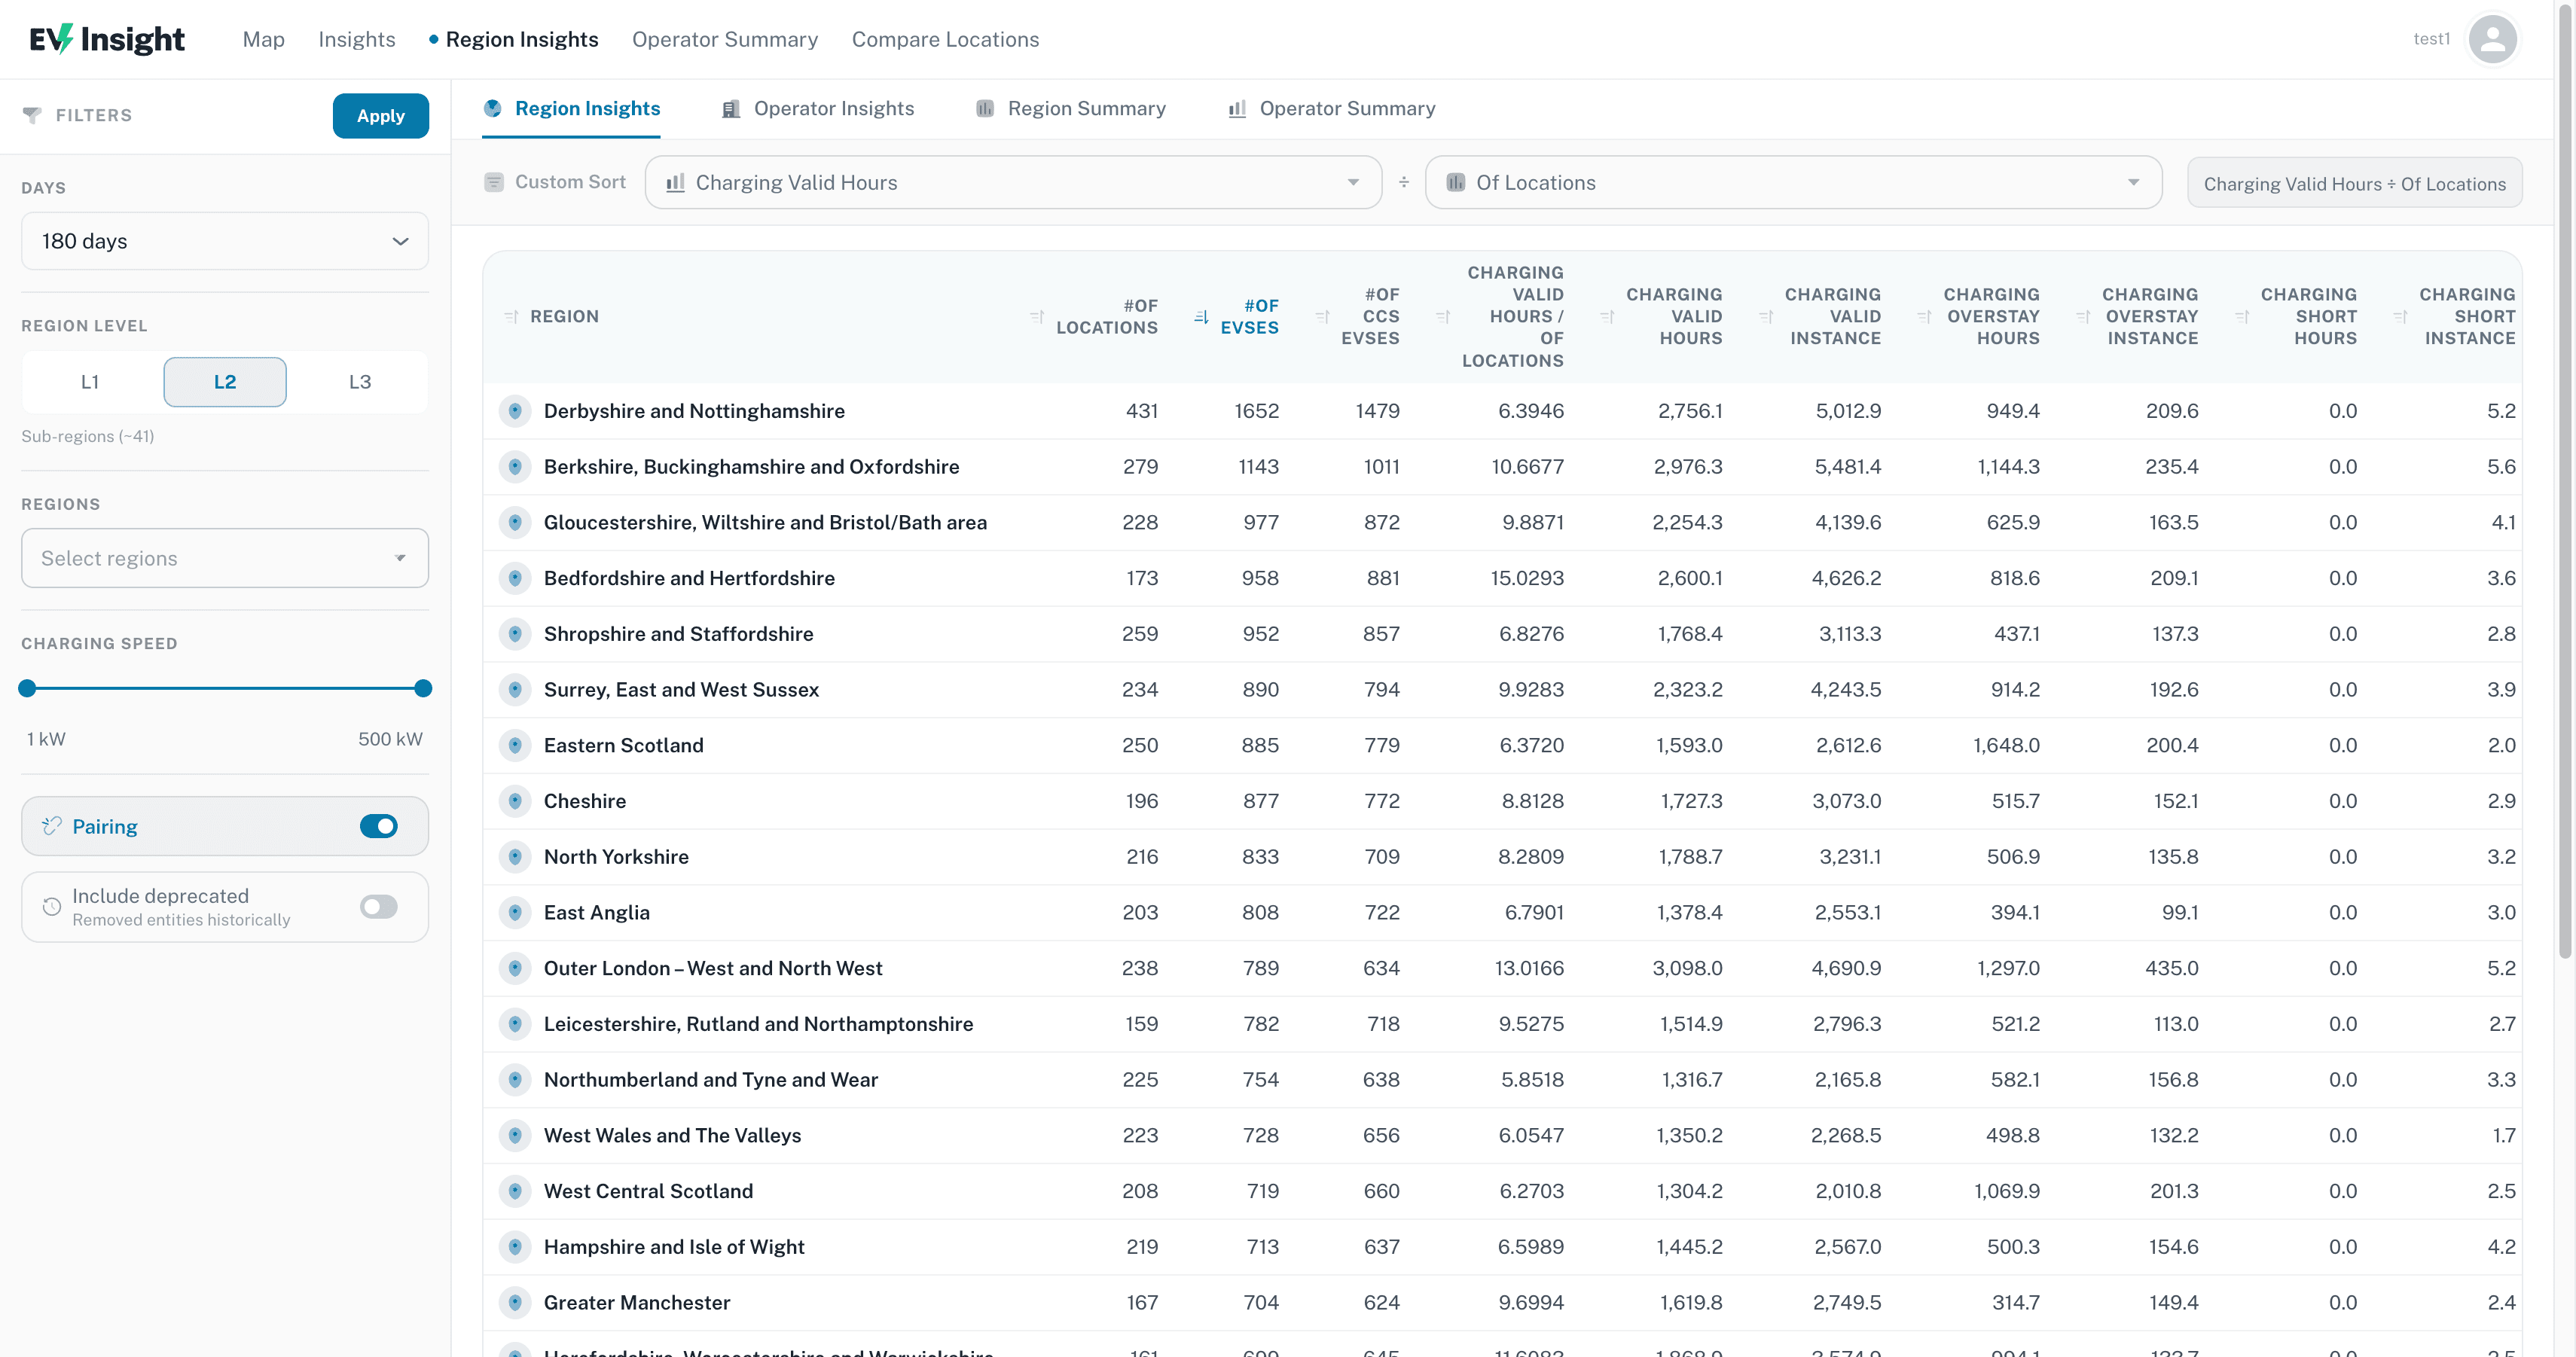The height and width of the screenshot is (1357, 2576).
Task: Click the Apply filters button
Action: point(381,116)
